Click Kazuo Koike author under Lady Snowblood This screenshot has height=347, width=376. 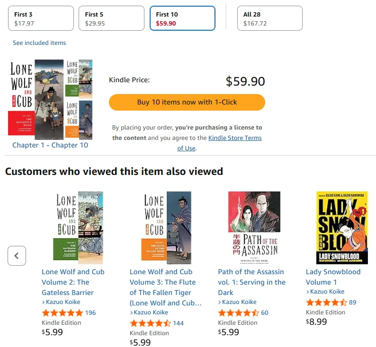tap(327, 292)
